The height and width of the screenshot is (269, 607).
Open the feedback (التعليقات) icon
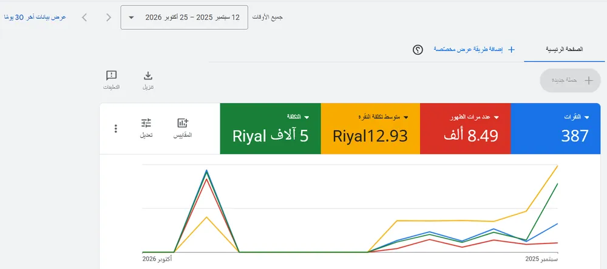(111, 75)
